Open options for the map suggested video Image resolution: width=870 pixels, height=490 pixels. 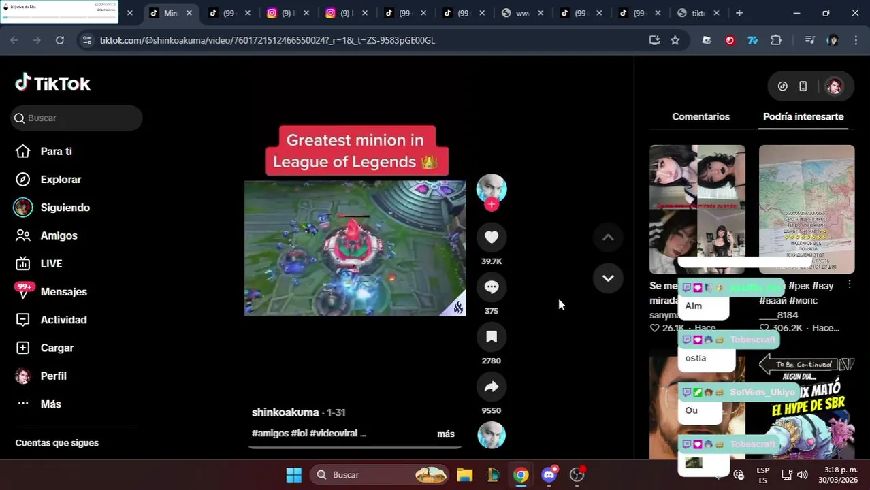849,285
